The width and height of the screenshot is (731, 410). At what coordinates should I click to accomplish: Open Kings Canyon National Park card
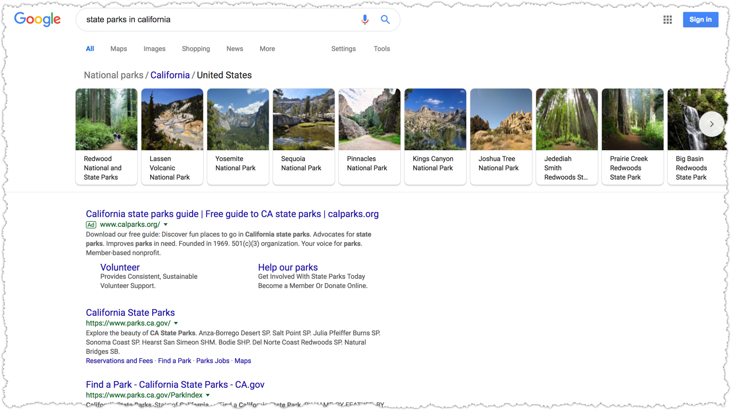coord(435,136)
